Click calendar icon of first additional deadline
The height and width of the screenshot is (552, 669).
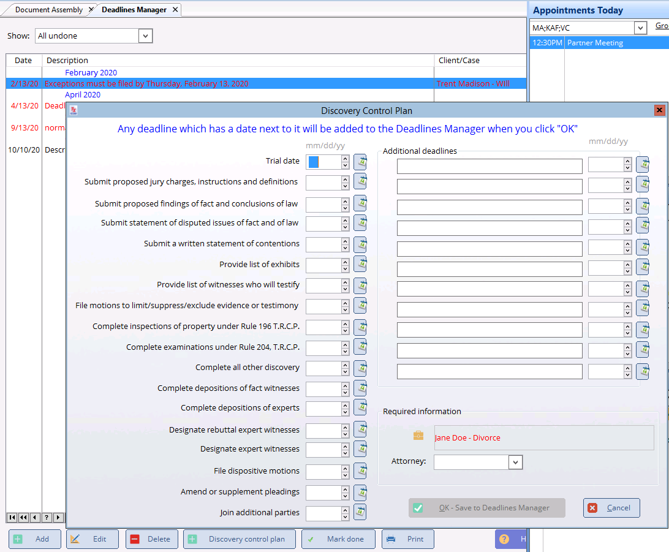click(643, 165)
